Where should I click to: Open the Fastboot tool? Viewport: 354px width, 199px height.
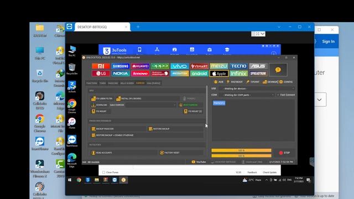point(235,82)
